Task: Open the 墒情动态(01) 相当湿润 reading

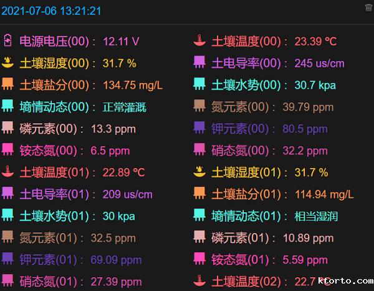Action: [316, 216]
